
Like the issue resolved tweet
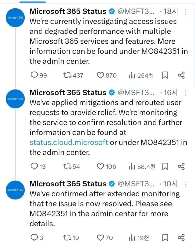coord(101,238)
